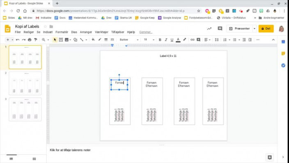
Task: Select the Text box tool
Action: coord(61,40)
